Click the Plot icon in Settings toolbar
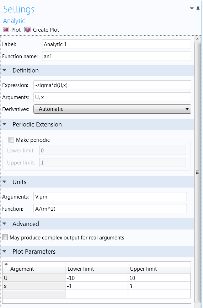This screenshot has width=203, height=308. [6, 29]
